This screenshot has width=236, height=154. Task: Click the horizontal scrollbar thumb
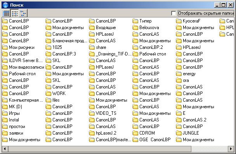(100, 149)
